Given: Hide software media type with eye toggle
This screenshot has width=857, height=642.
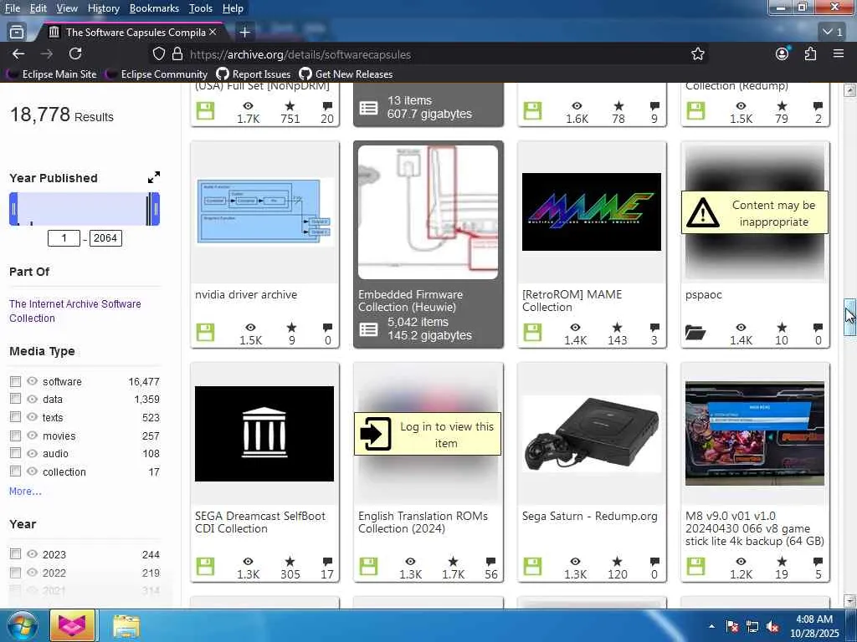Looking at the screenshot, I should click(x=33, y=381).
